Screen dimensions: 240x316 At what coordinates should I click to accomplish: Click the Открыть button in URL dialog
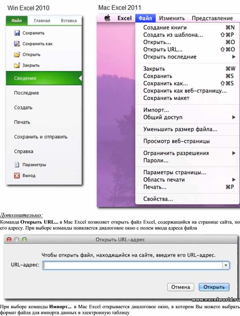click(x=214, y=287)
